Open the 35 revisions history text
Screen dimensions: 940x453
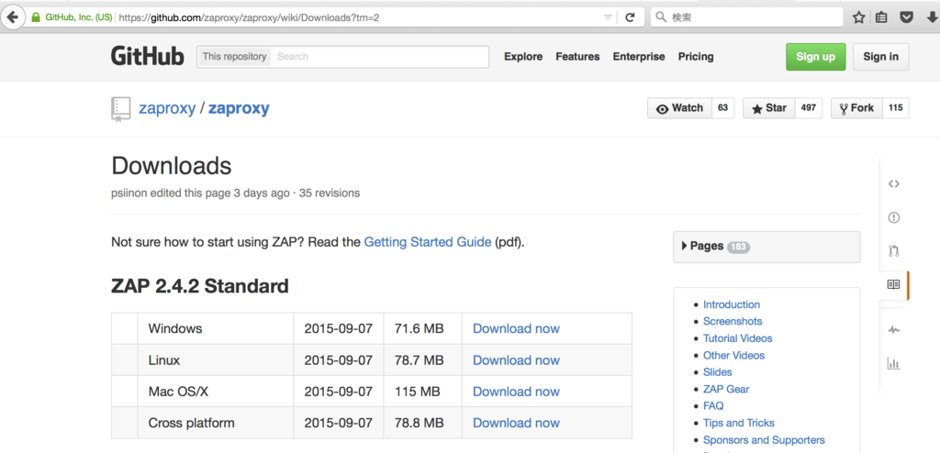coord(328,193)
